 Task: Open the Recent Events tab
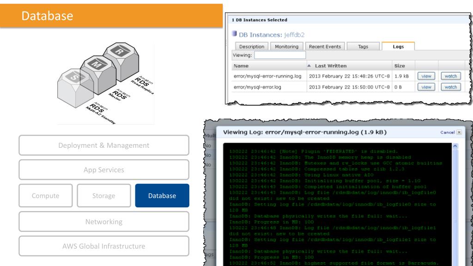click(325, 47)
